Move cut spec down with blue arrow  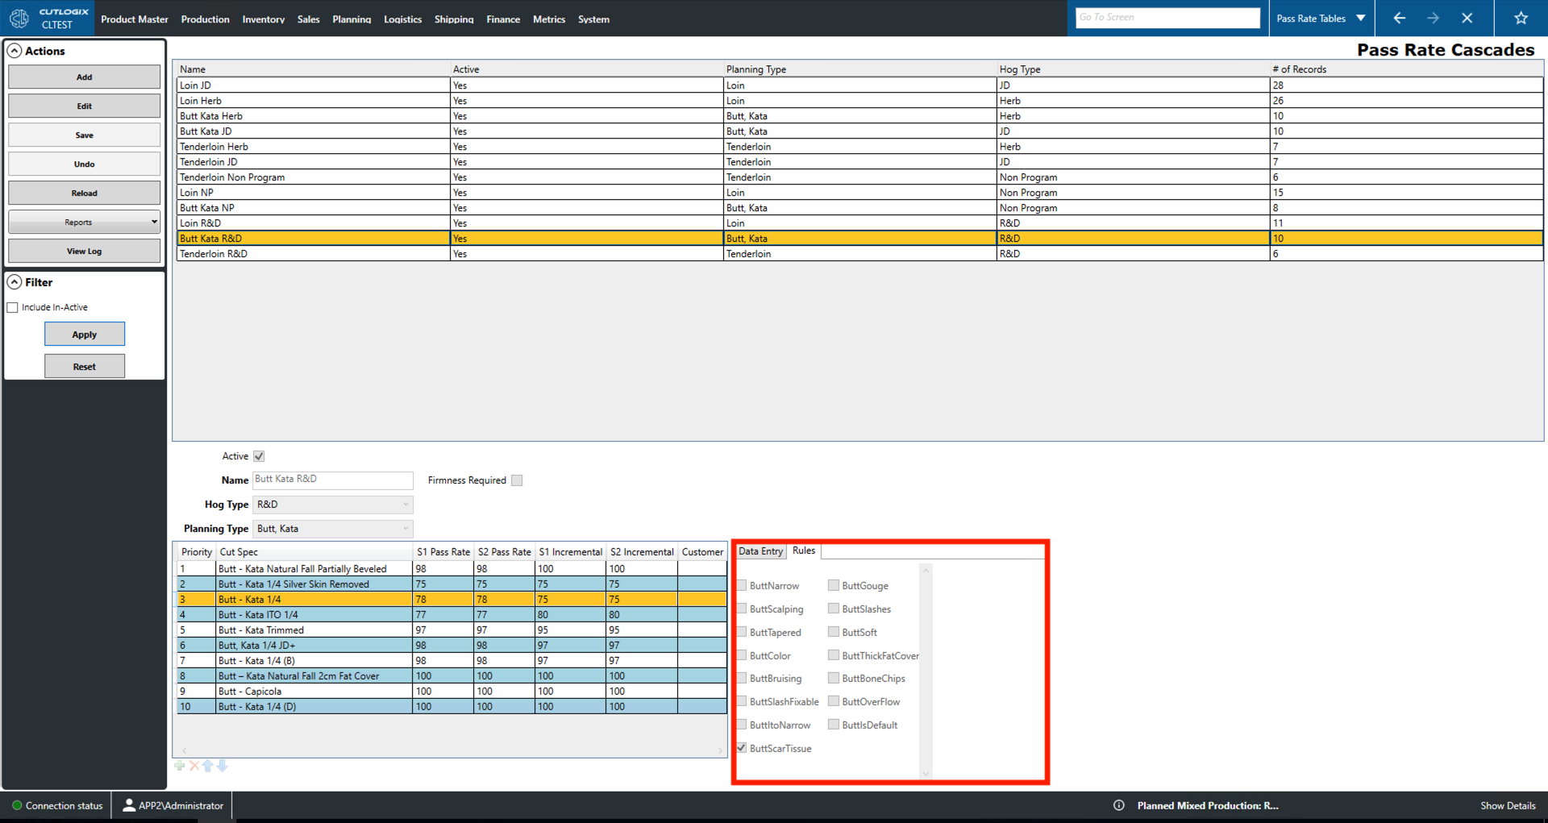(223, 766)
